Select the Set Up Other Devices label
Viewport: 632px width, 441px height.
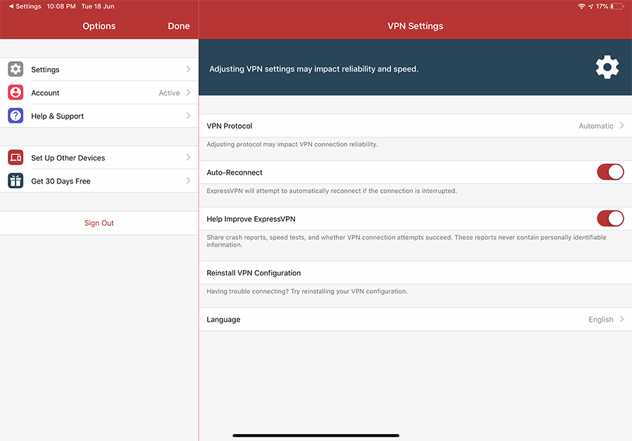click(x=68, y=158)
